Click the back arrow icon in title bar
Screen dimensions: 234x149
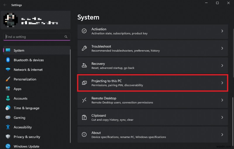click(x=5, y=5)
